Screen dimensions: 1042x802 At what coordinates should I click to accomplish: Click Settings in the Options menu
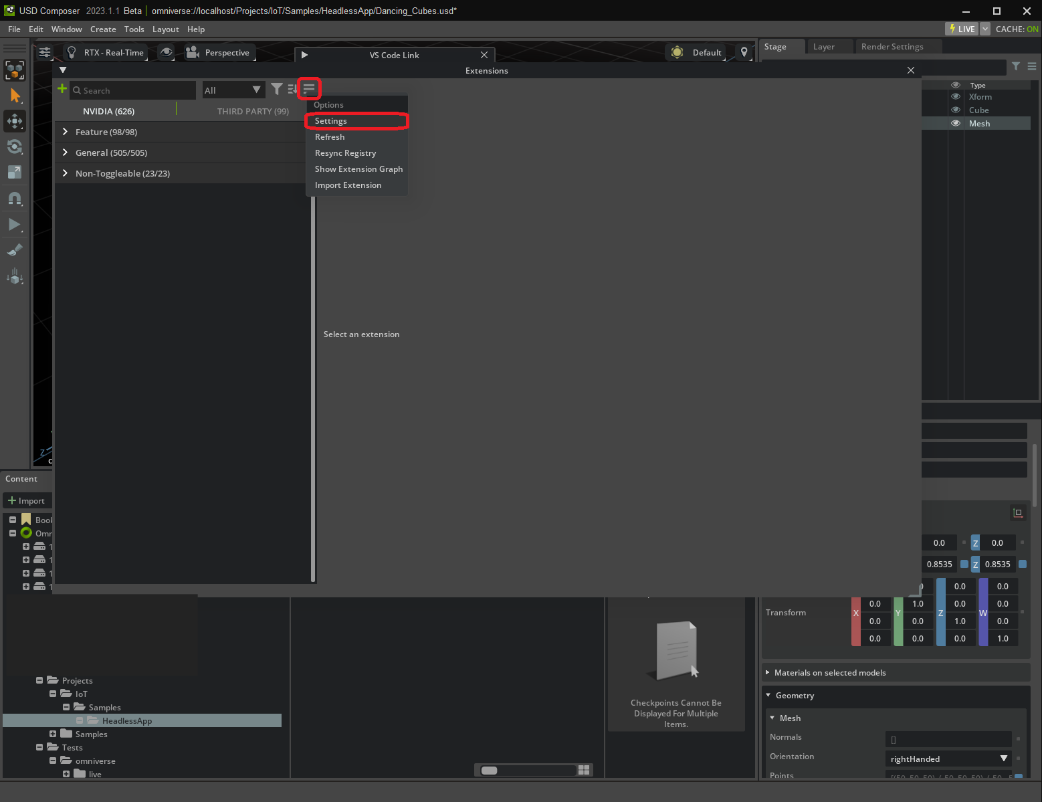(x=356, y=121)
